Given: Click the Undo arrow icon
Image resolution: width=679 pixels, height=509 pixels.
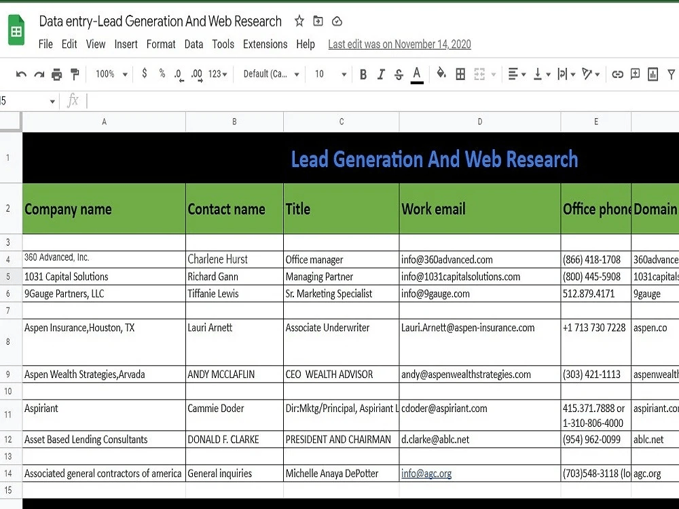Looking at the screenshot, I should [x=21, y=75].
